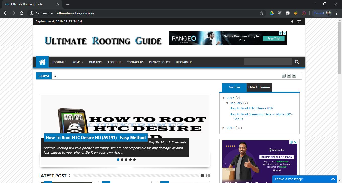Open How to Root Samsung Galaxy Alpha

coord(261,116)
